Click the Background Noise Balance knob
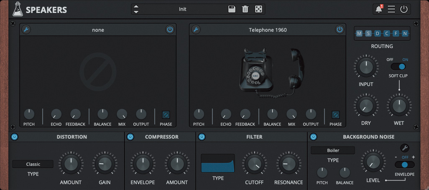Image resolution: width=429 pixels, height=190 pixels. pyautogui.click(x=345, y=173)
